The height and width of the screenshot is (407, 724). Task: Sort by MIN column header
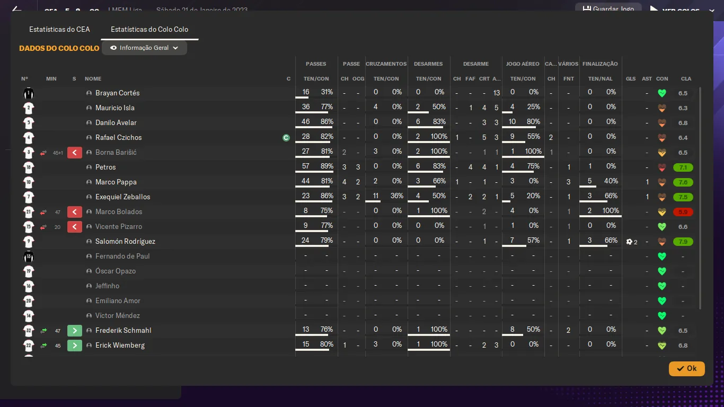(51, 79)
